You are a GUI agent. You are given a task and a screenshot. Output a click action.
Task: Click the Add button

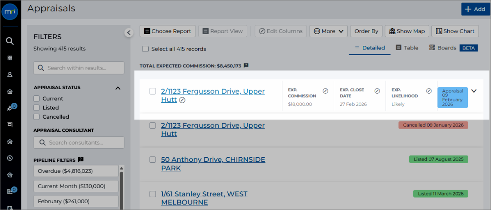475,10
